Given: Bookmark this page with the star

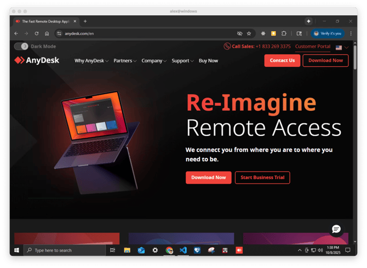Looking at the screenshot, I should (249, 33).
